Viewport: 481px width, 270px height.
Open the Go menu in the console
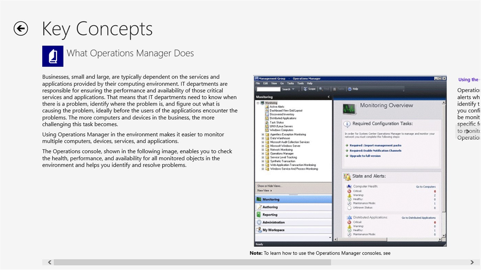[282, 83]
